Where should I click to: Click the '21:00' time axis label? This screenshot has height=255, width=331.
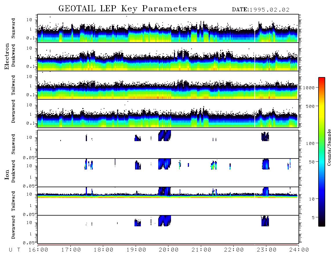201,250
